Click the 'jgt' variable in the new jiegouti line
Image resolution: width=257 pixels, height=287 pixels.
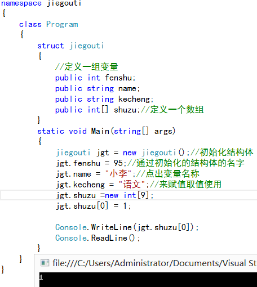tap(103, 153)
